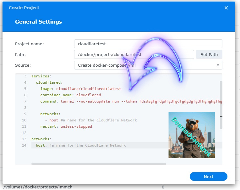Click the Path text field
The height and width of the screenshot is (190, 240).
pyautogui.click(x=134, y=54)
